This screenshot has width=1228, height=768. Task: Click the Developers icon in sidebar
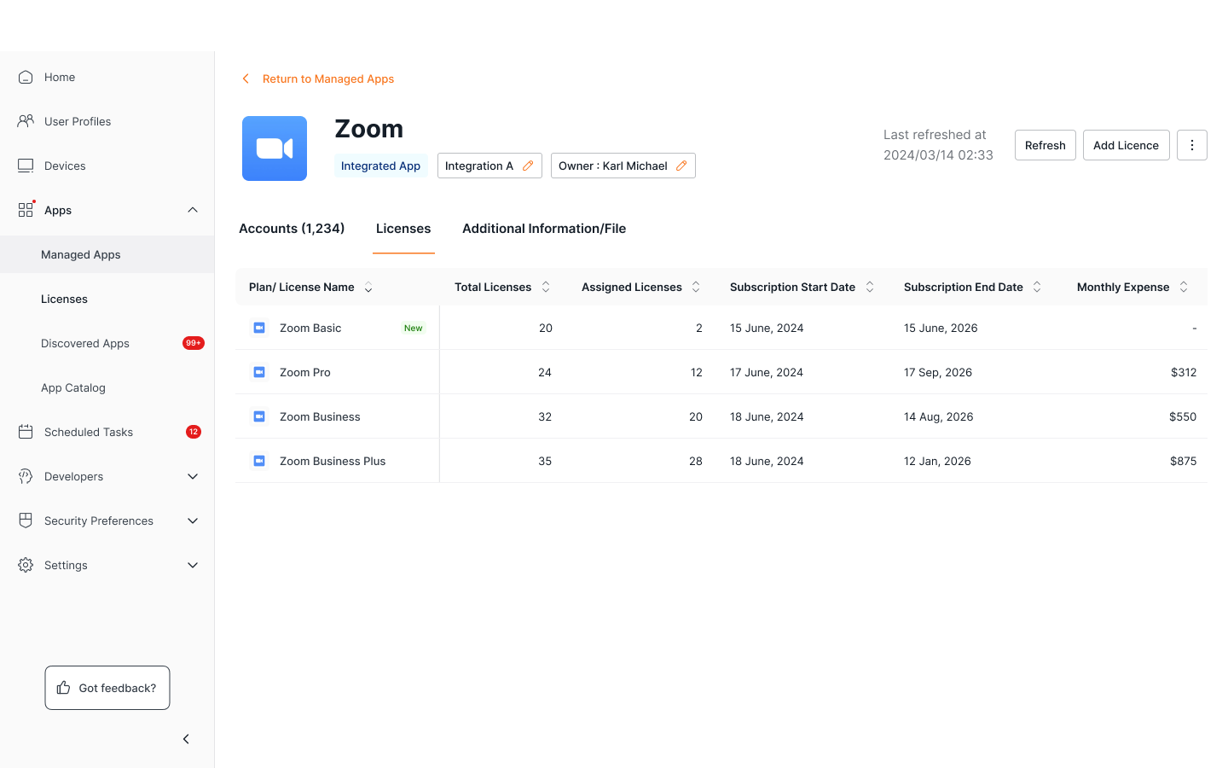tap(26, 476)
